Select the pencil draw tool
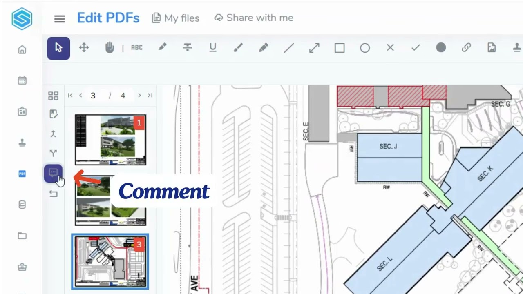523x294 pixels. 264,48
